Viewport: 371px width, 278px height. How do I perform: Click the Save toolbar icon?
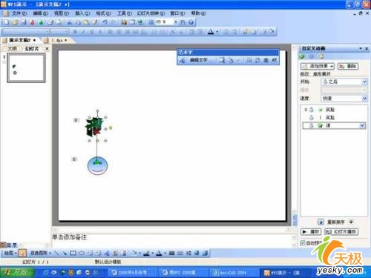tap(24, 22)
